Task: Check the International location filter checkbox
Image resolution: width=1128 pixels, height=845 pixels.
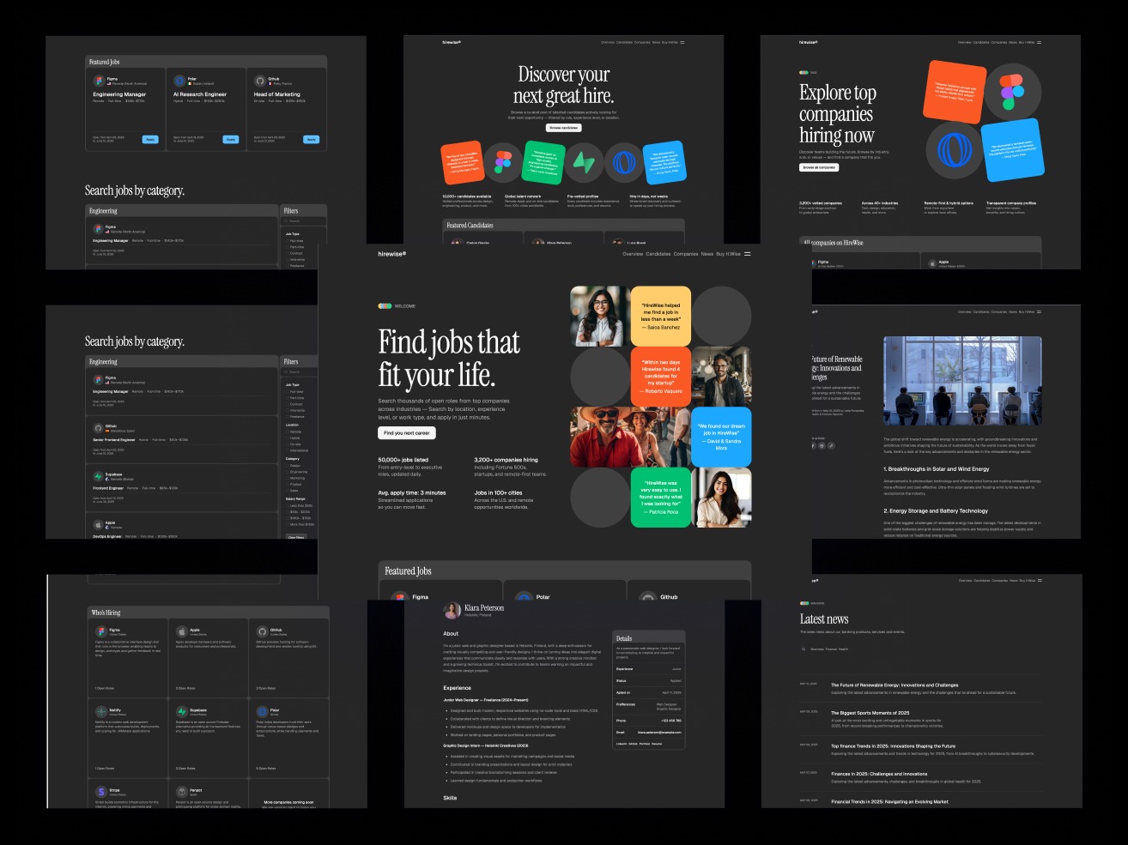Action: click(288, 450)
